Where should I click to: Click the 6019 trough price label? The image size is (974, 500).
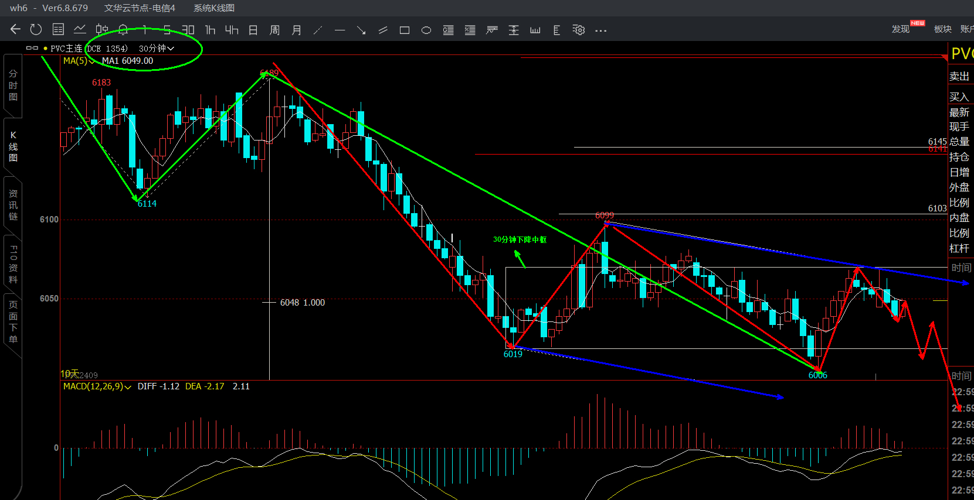click(513, 354)
